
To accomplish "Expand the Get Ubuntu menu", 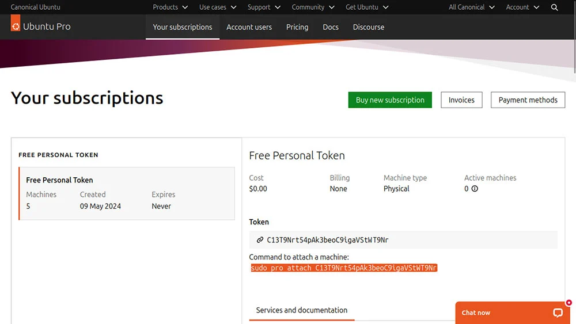I will 367,7.
